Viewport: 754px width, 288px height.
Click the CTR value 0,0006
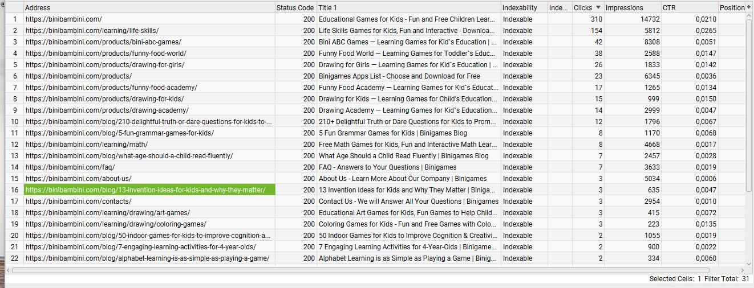pos(706,179)
